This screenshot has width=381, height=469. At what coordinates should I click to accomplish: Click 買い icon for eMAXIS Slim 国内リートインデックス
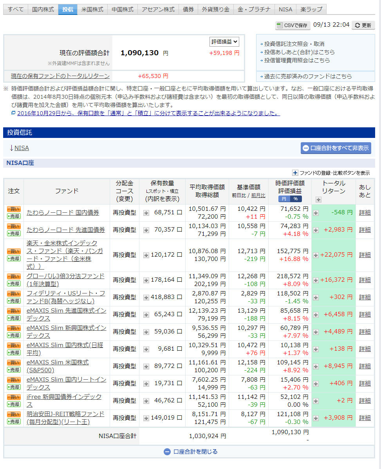point(14,380)
